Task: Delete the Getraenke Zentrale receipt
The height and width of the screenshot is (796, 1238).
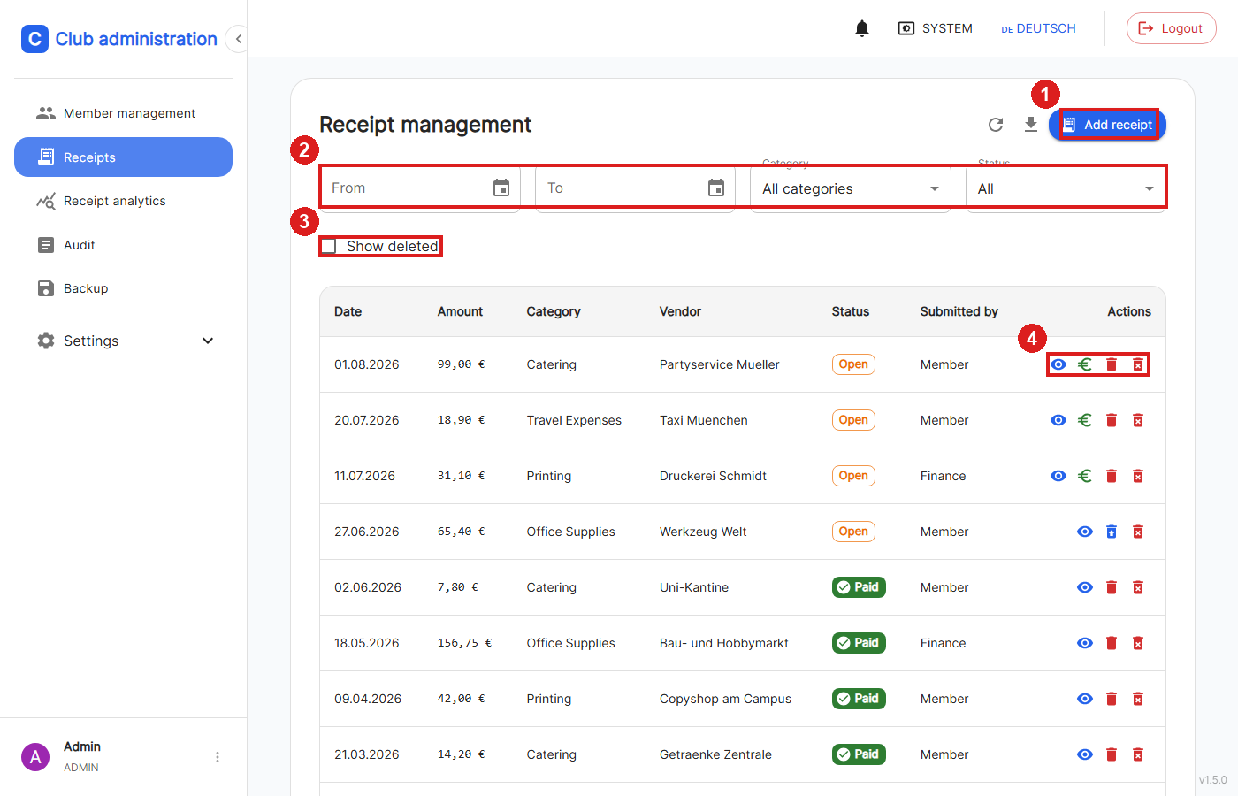Action: click(x=1112, y=754)
